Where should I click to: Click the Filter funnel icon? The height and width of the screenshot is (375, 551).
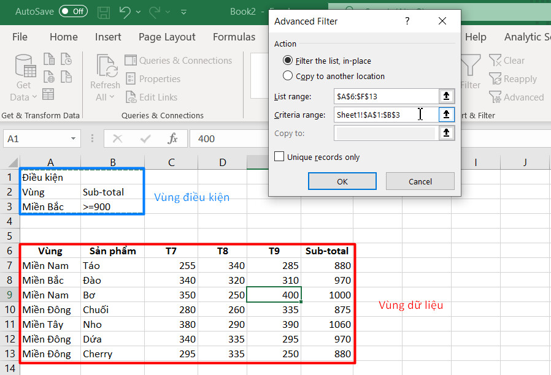pyautogui.click(x=471, y=66)
